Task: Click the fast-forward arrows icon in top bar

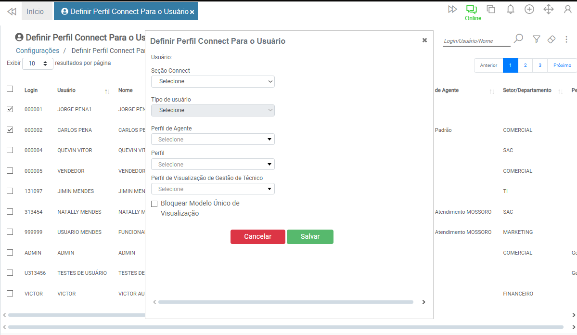Action: (452, 10)
